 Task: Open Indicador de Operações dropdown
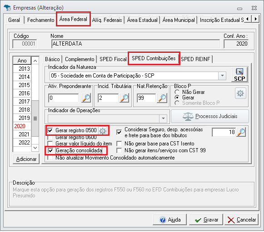point(163,119)
